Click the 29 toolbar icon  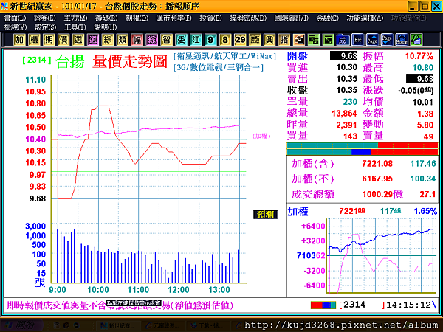coord(240,40)
